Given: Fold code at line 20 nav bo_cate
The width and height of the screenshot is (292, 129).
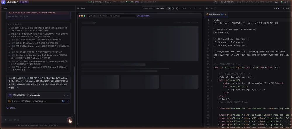Looking at the screenshot, I should 212,80.
